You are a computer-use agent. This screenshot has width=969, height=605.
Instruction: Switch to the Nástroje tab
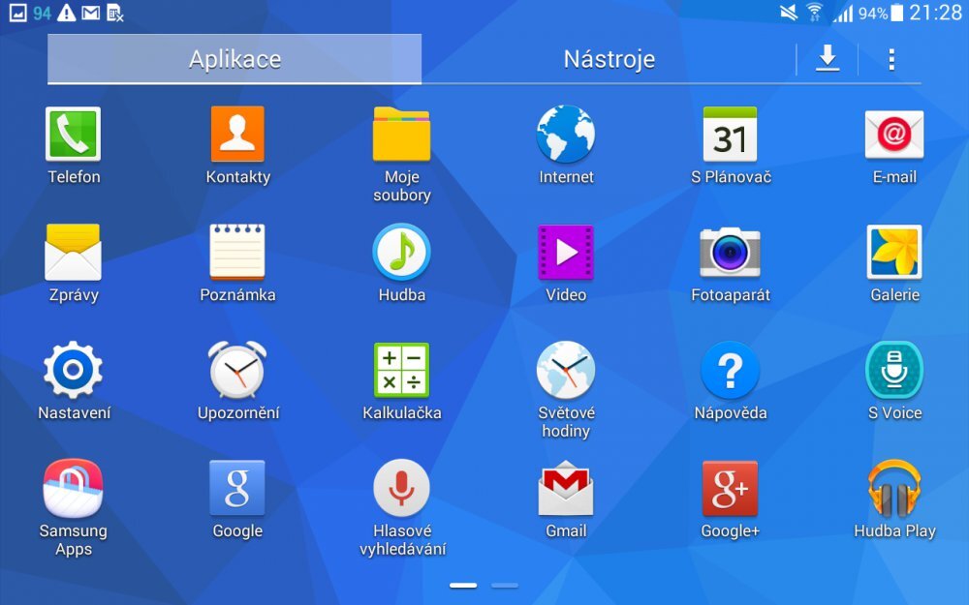pyautogui.click(x=609, y=59)
